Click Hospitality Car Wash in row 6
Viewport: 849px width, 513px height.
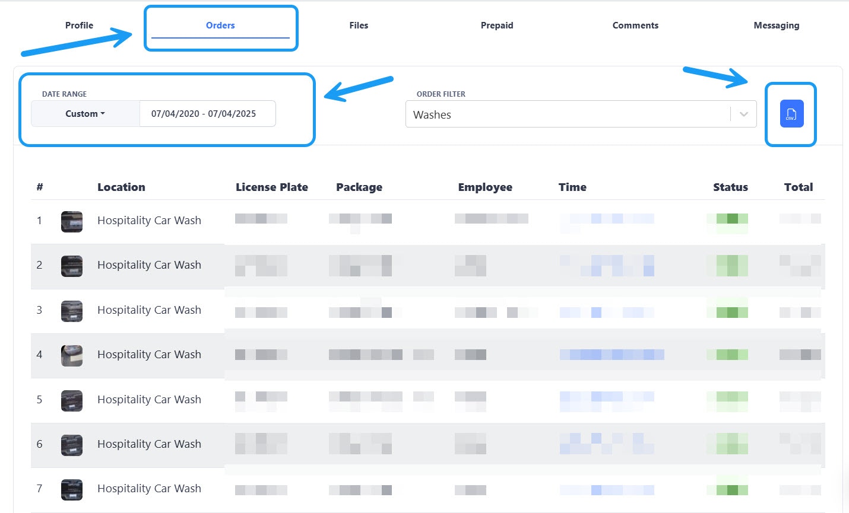tap(149, 444)
